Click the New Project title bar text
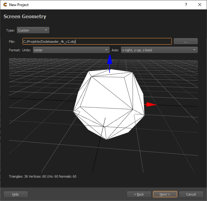 click(x=19, y=5)
